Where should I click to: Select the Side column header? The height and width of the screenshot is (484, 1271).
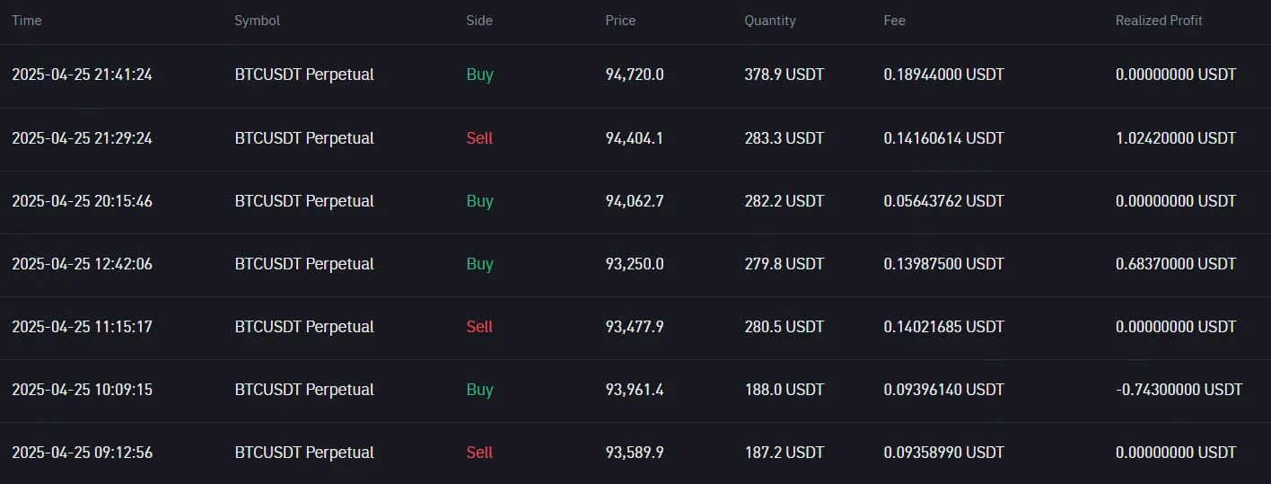[479, 21]
